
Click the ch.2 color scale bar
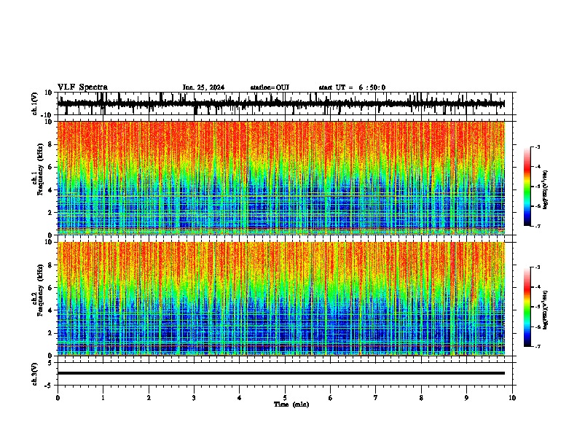click(527, 307)
